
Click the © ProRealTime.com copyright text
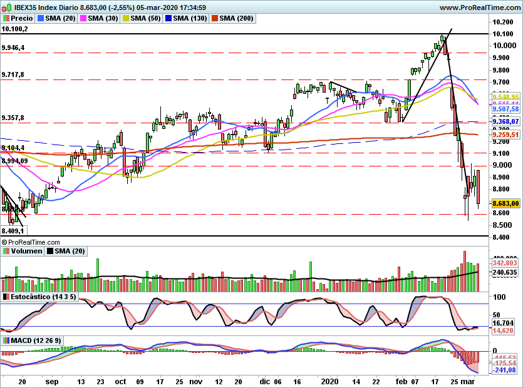31,242
